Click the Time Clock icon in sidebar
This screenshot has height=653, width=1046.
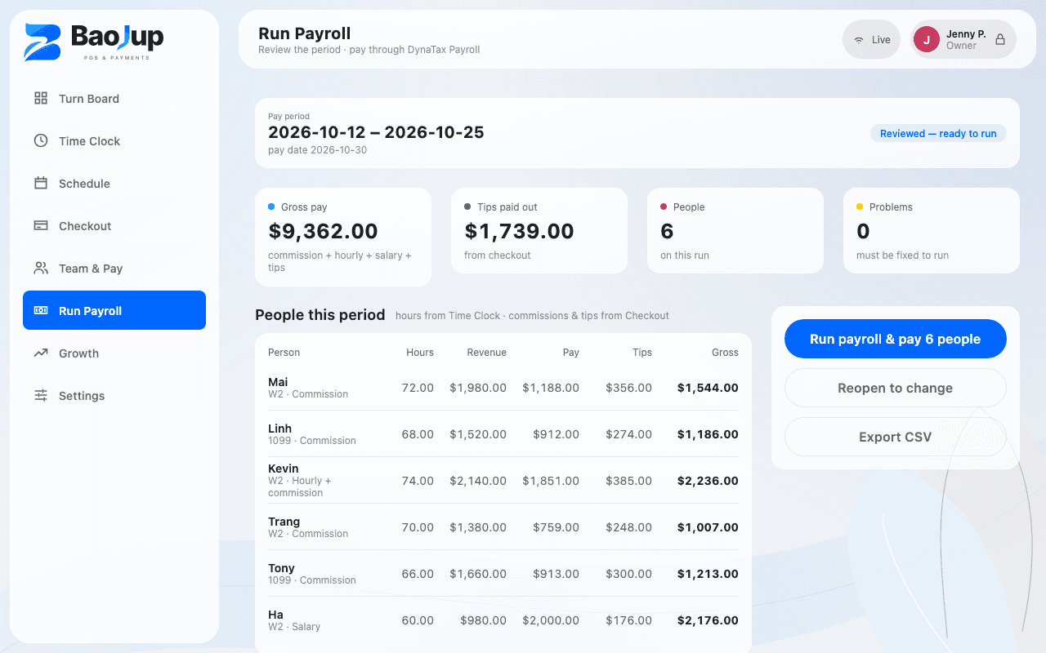[x=41, y=141]
